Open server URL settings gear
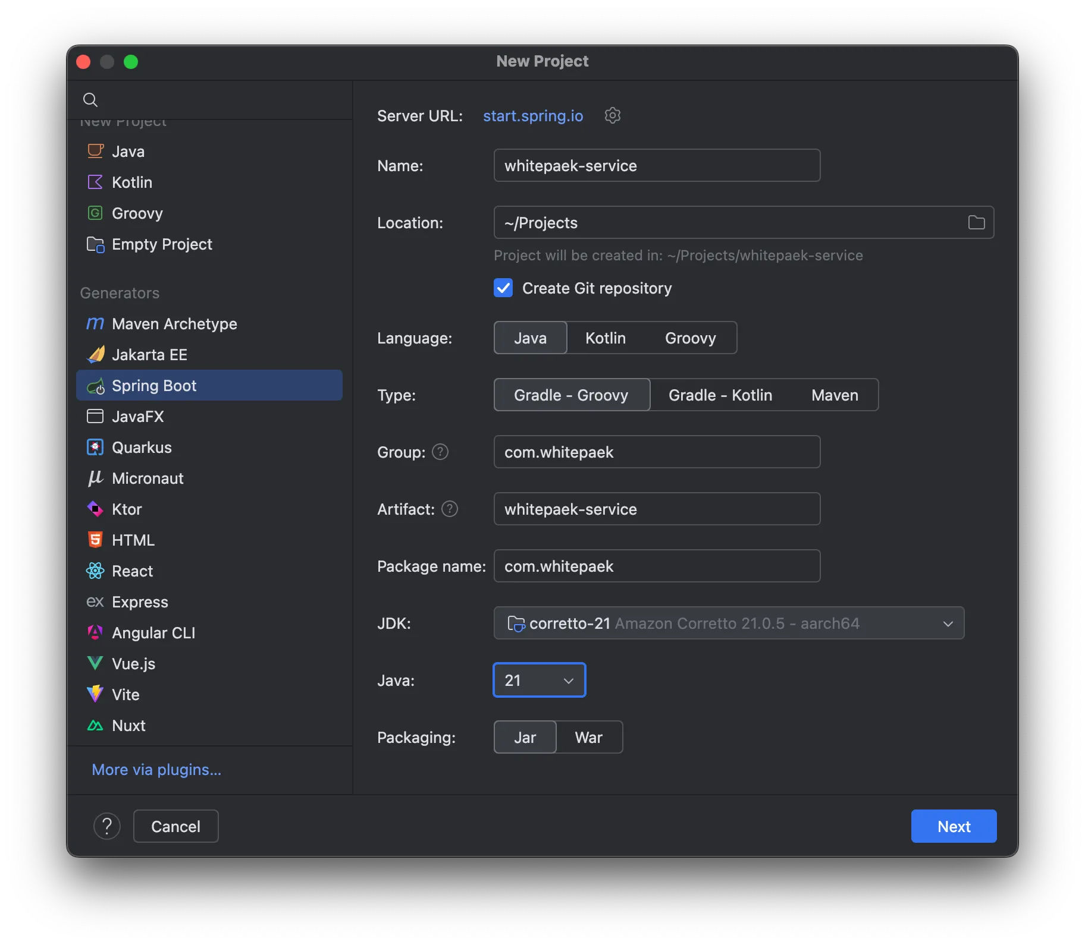1085x945 pixels. 612,115
